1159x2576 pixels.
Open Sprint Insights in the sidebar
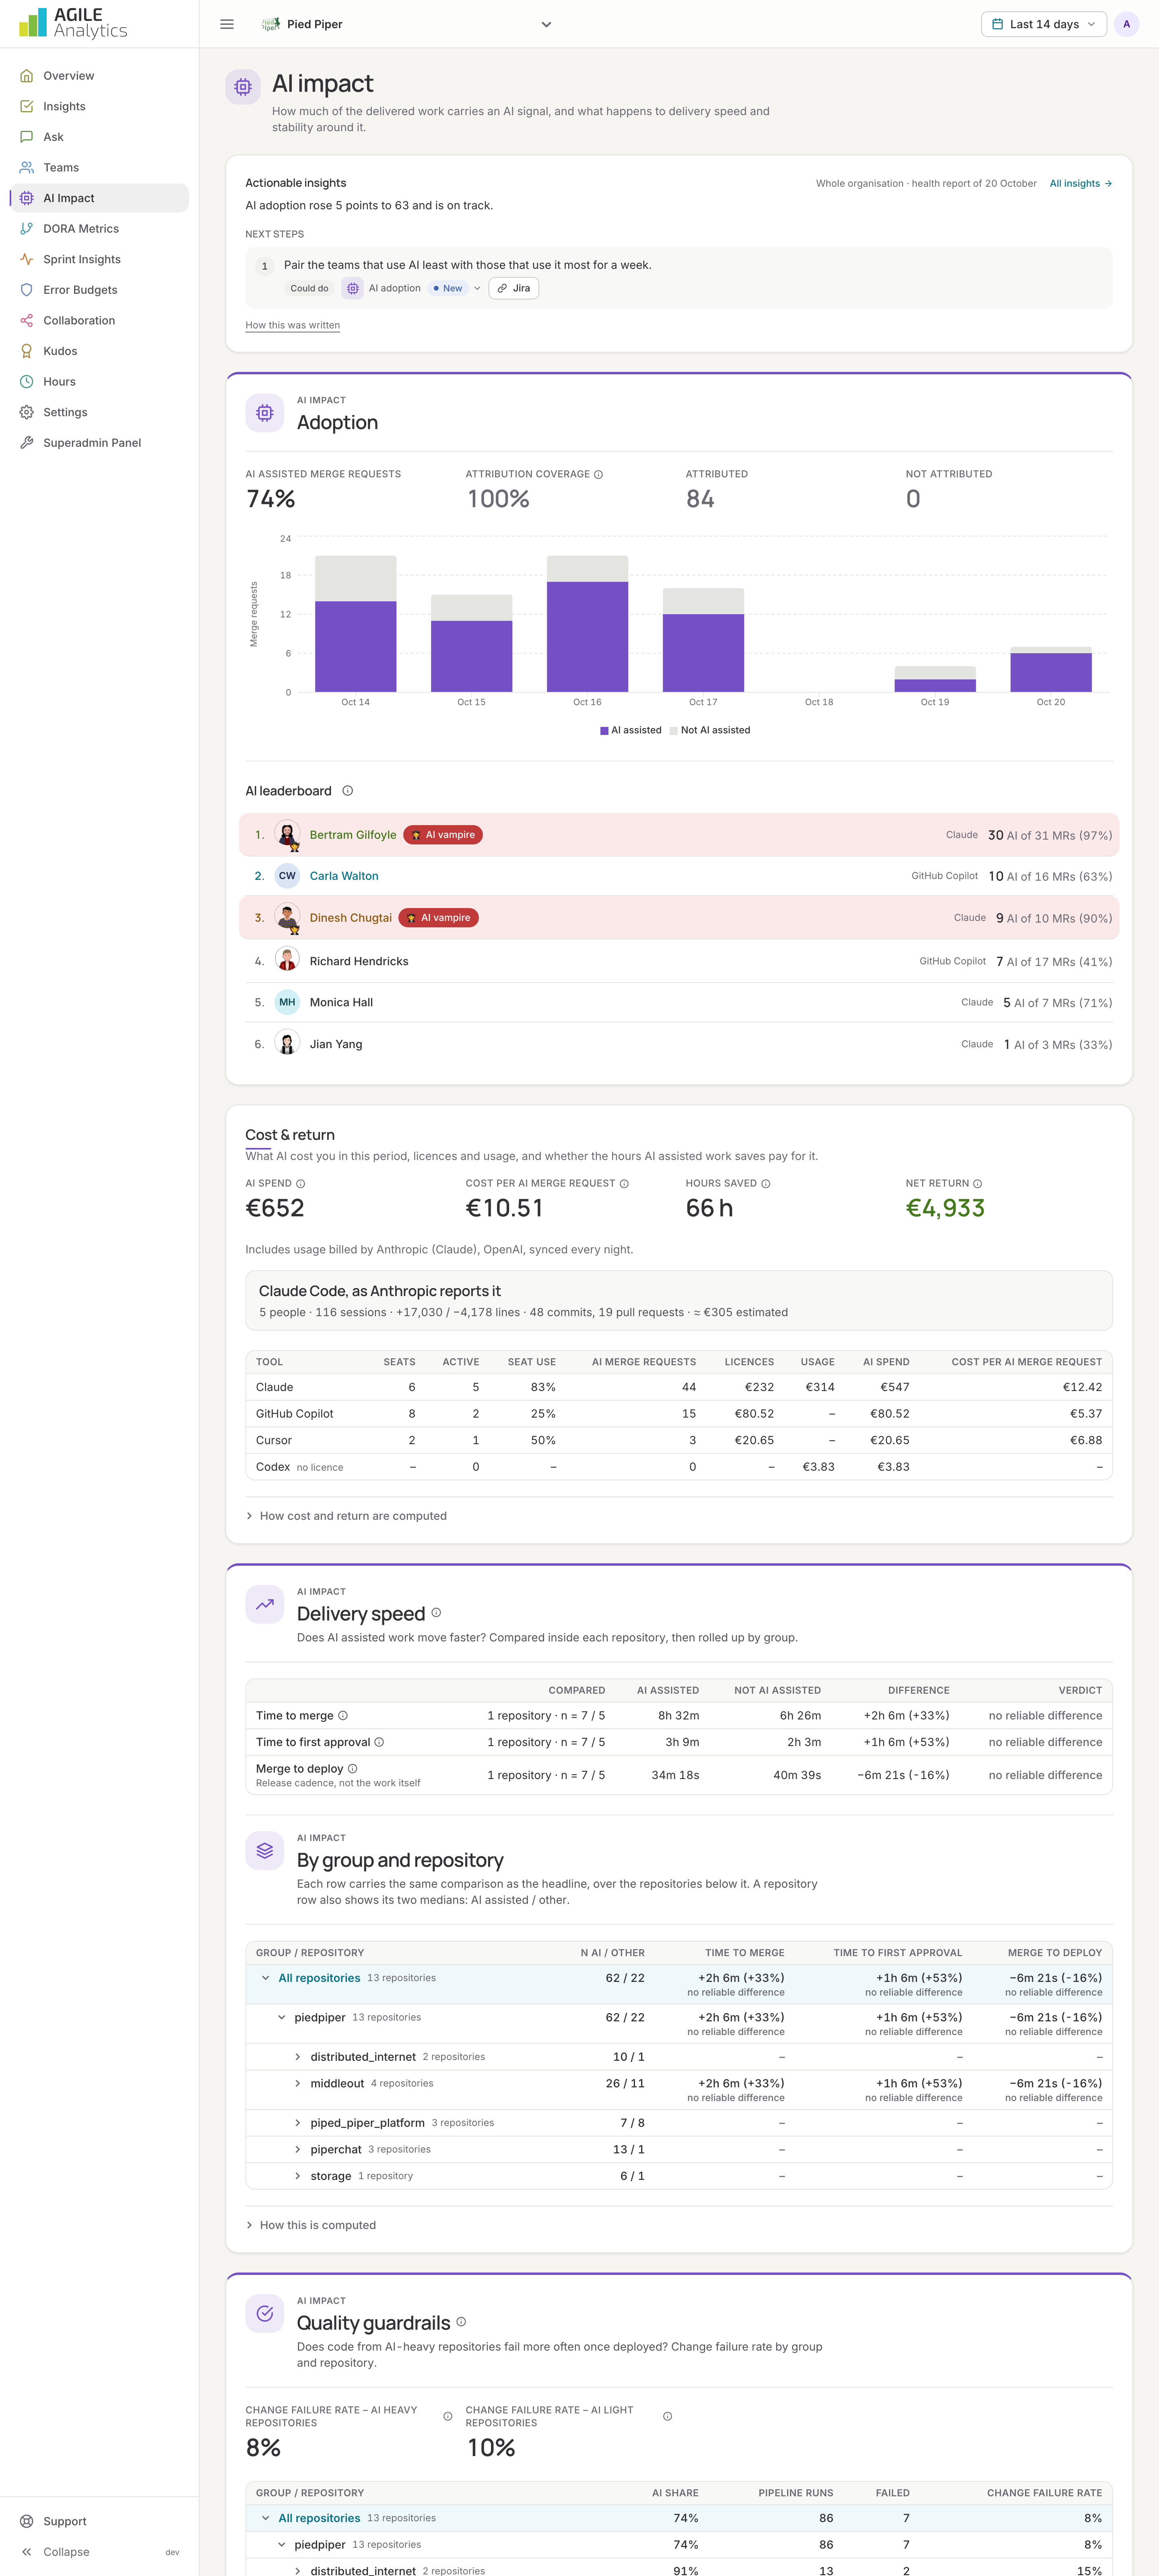(99, 259)
